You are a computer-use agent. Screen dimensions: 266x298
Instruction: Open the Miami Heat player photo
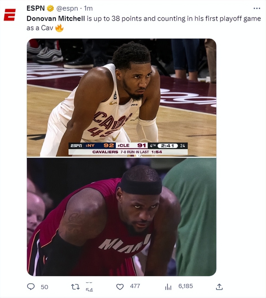tap(121, 217)
